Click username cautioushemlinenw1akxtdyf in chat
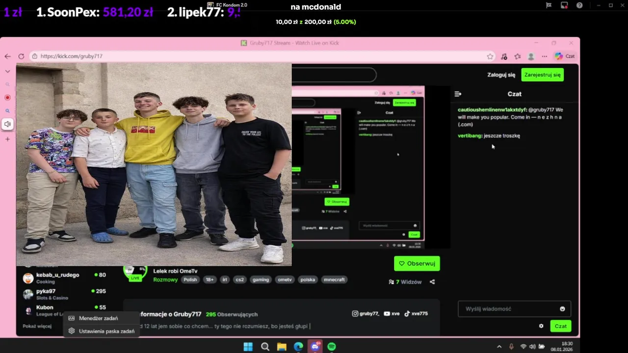Image resolution: width=628 pixels, height=353 pixels. (492, 110)
